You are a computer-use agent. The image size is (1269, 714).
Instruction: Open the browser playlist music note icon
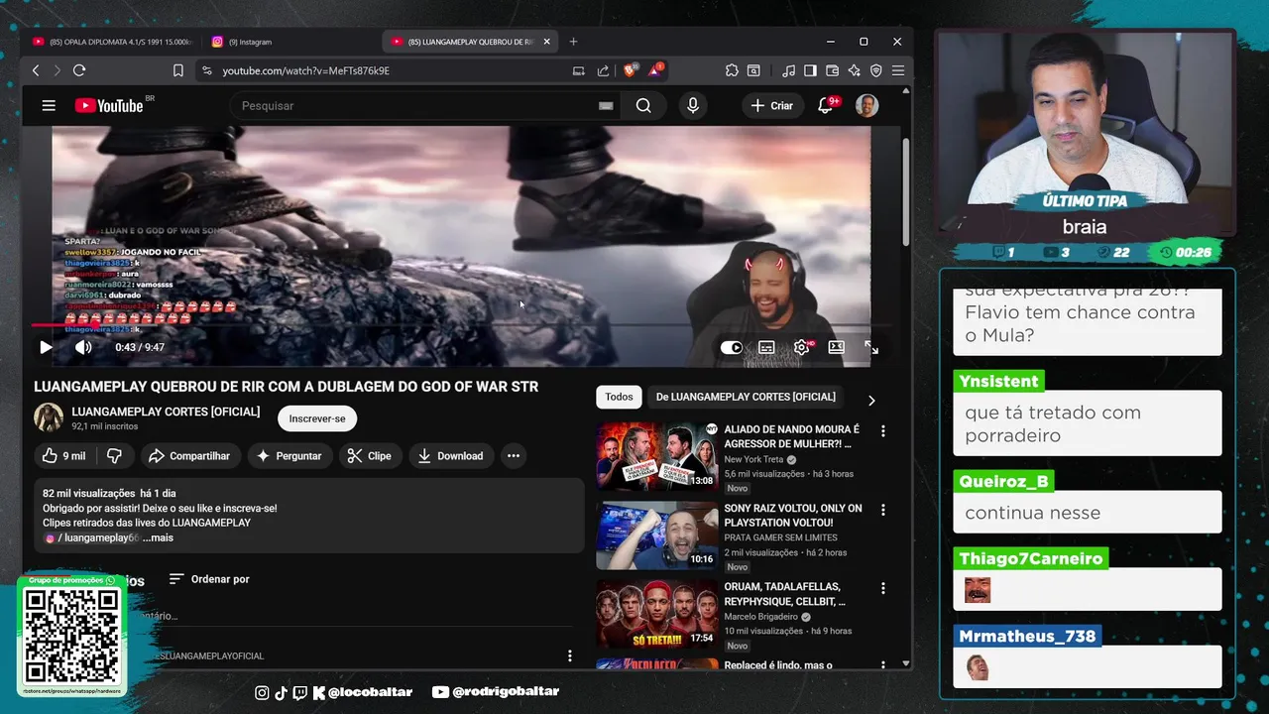[788, 70]
